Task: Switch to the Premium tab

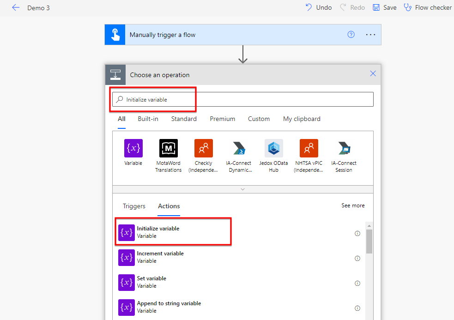Action: coord(222,119)
